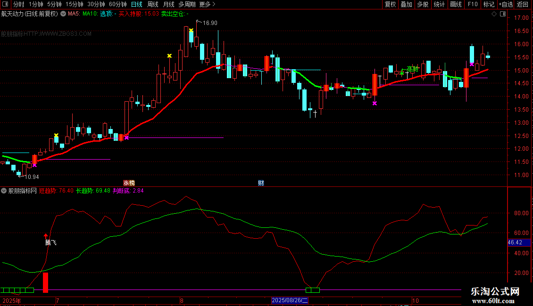This screenshot has width=533, height=306.
Task: Click the 股朋指标网 indicator name
Action: (x=23, y=191)
